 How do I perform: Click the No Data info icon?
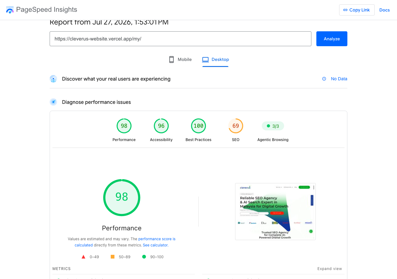pos(324,79)
